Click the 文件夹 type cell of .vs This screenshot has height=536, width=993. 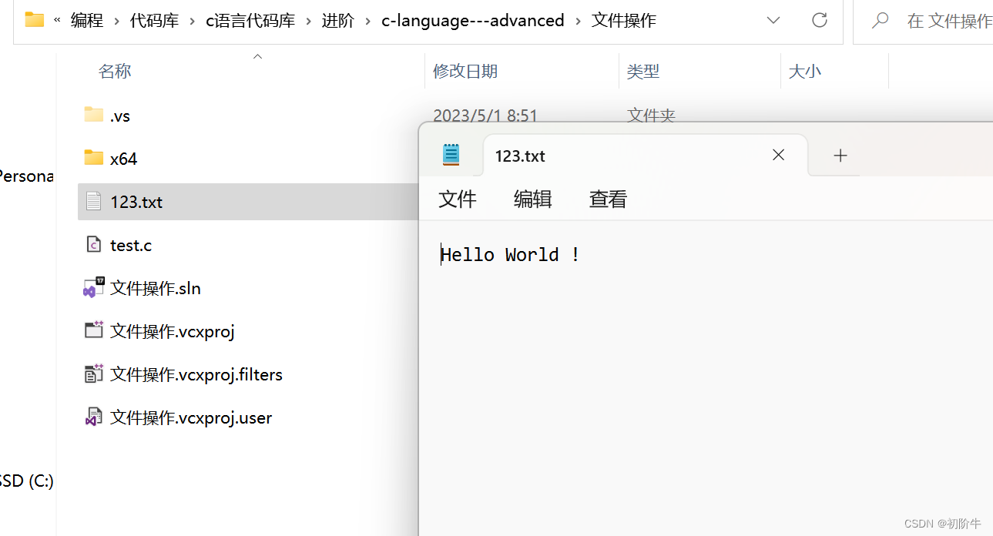click(x=652, y=116)
